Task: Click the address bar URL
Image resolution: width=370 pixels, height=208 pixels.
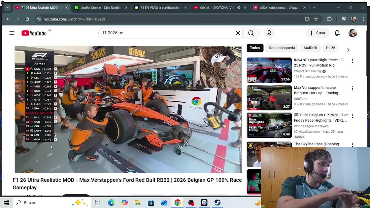Action: [75, 19]
